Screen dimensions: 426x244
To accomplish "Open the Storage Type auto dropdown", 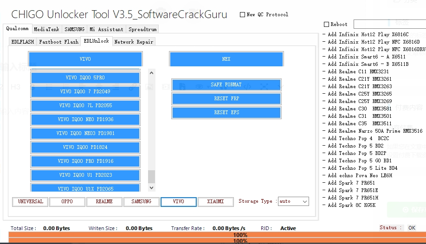I will pyautogui.click(x=293, y=201).
